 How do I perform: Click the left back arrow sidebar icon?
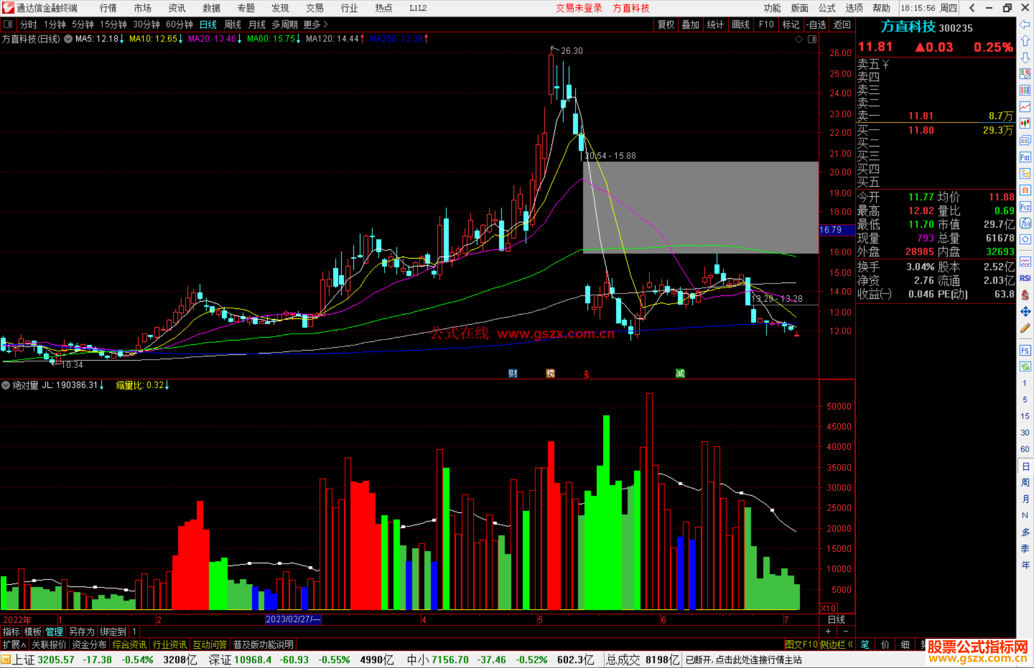click(1025, 24)
